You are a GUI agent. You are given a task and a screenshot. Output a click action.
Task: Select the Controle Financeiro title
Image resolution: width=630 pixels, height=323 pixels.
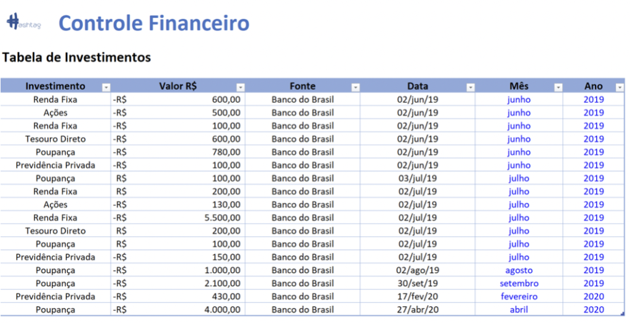(x=154, y=23)
